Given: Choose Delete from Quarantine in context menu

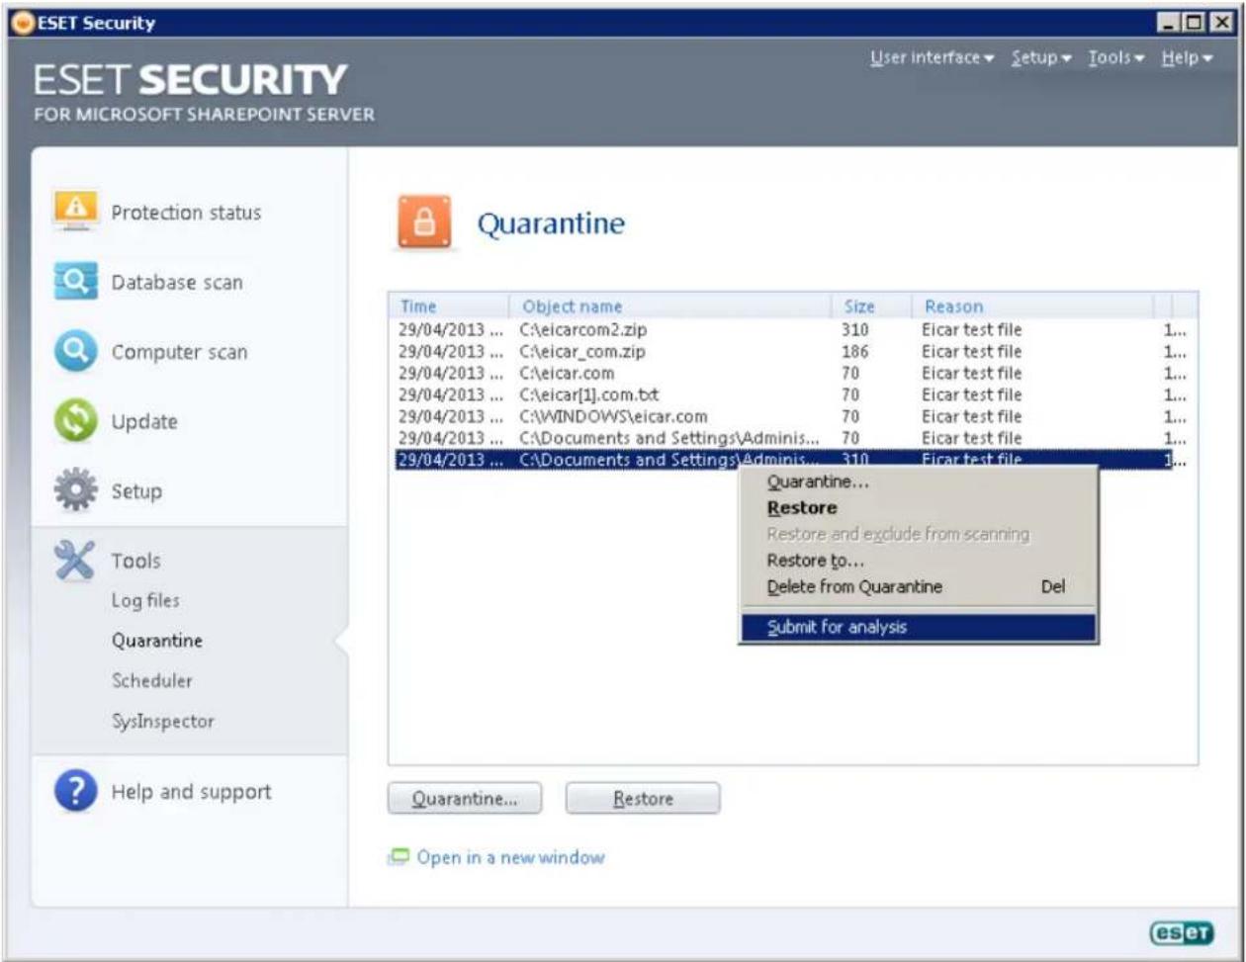Looking at the screenshot, I should 918,586.
